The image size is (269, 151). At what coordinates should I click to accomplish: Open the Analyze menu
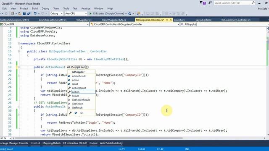86,8
